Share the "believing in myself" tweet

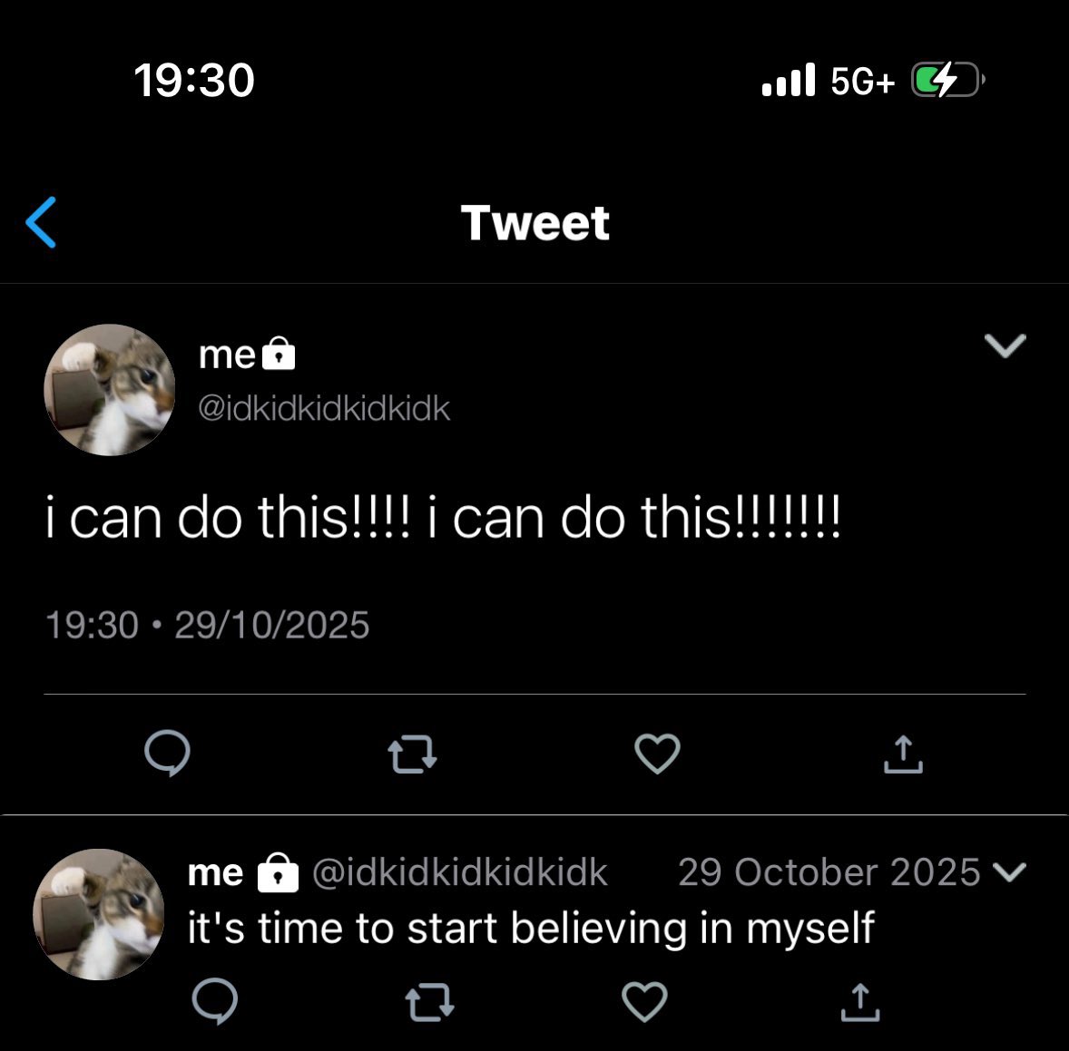(859, 1003)
